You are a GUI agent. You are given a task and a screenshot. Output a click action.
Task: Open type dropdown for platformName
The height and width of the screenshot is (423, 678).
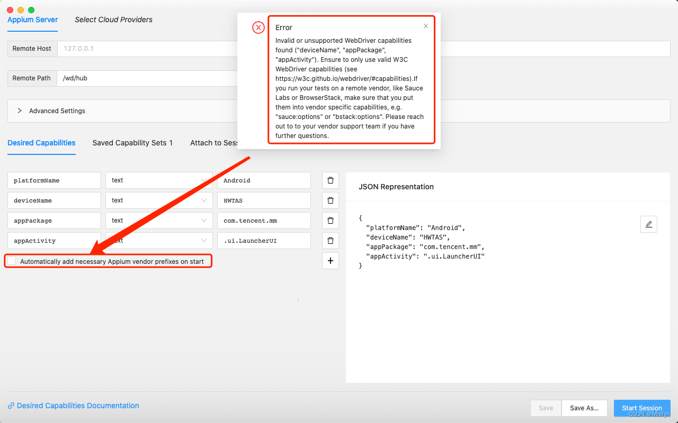pos(159,180)
